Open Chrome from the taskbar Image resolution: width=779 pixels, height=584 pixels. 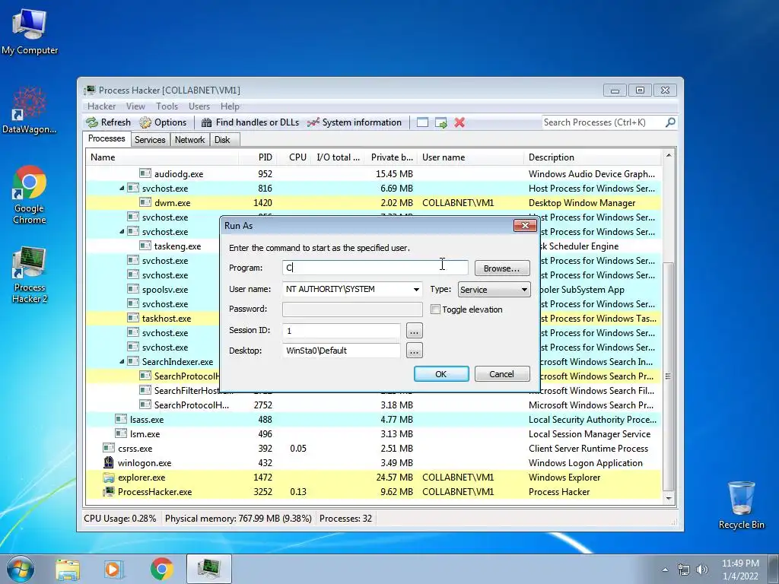coord(161,569)
